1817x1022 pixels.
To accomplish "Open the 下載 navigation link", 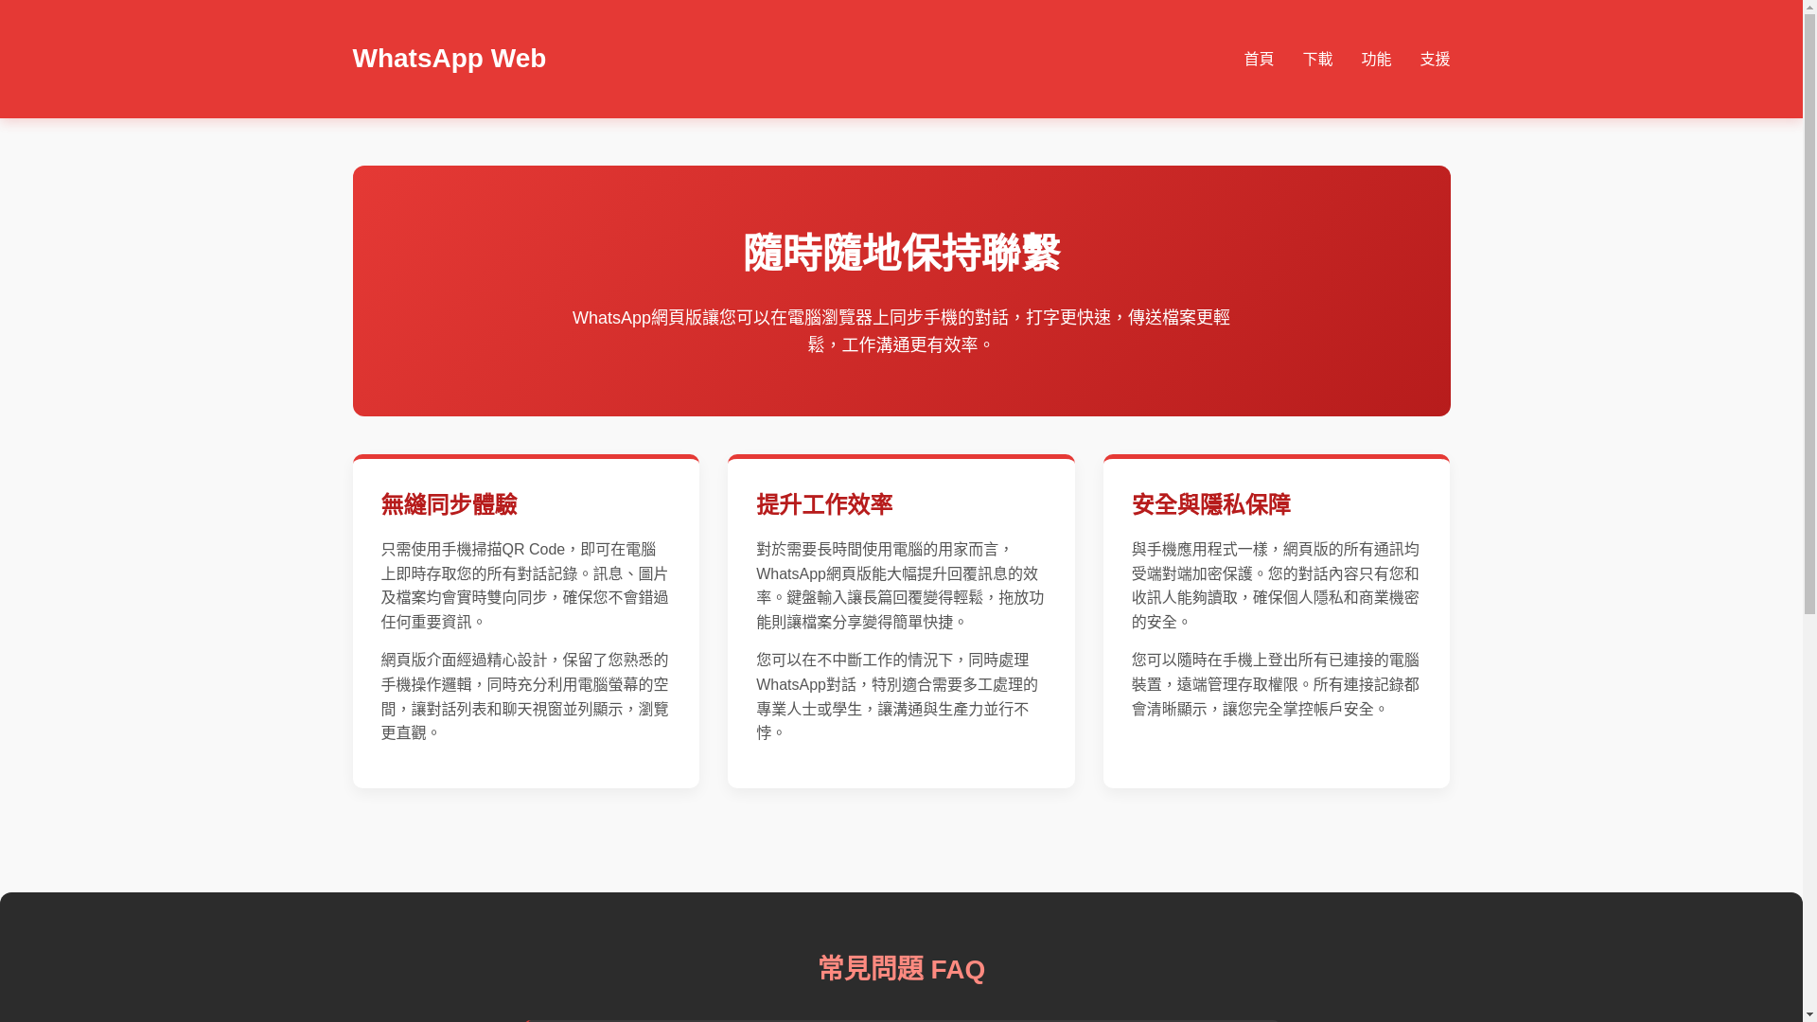I will coord(1317,59).
